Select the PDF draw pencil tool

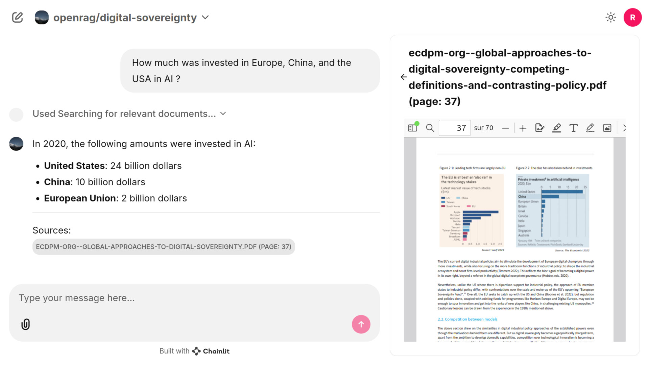tap(590, 128)
